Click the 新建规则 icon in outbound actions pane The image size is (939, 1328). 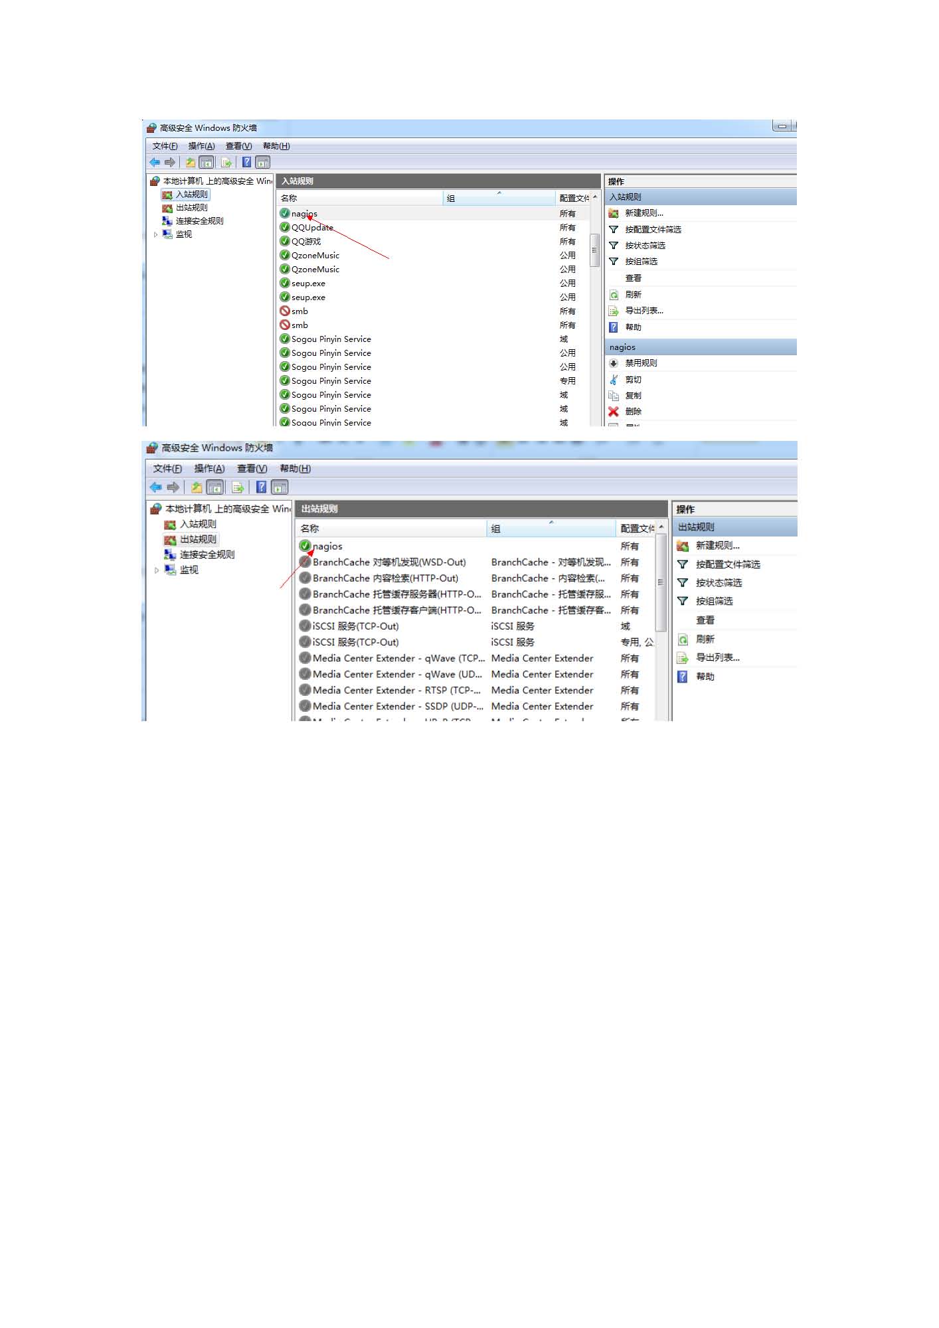[682, 546]
